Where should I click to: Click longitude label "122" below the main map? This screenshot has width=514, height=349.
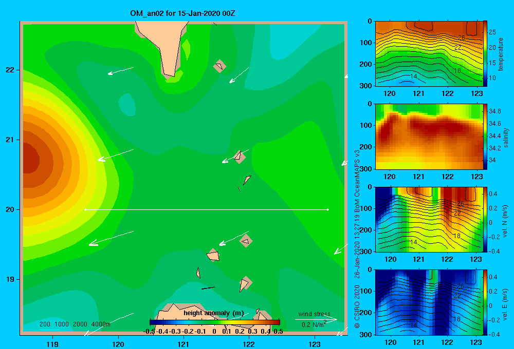249,344
